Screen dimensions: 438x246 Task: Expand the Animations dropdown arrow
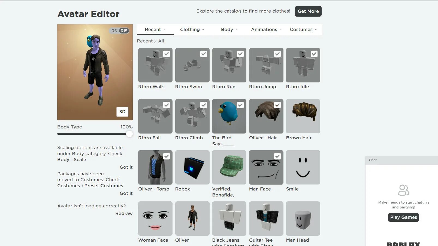(x=280, y=29)
